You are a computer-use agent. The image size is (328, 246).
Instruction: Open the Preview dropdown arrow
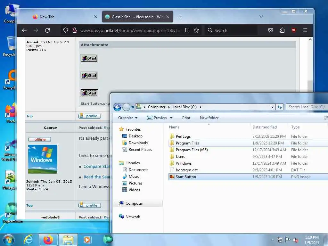(x=171, y=118)
